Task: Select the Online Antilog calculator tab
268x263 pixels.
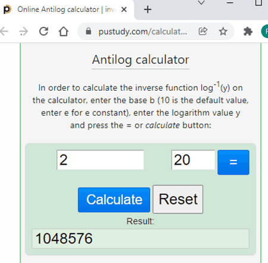Action: click(67, 10)
